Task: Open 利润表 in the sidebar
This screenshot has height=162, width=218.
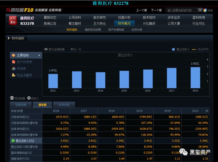Action: [19, 69]
